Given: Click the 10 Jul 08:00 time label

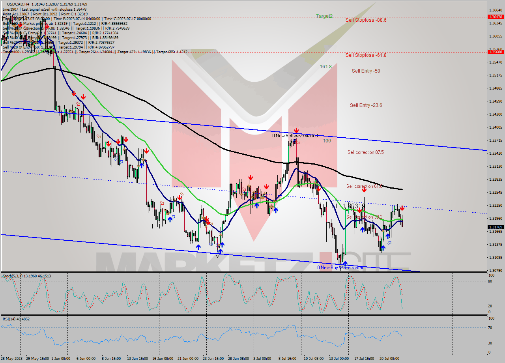Looking at the screenshot, I should tap(313, 359).
